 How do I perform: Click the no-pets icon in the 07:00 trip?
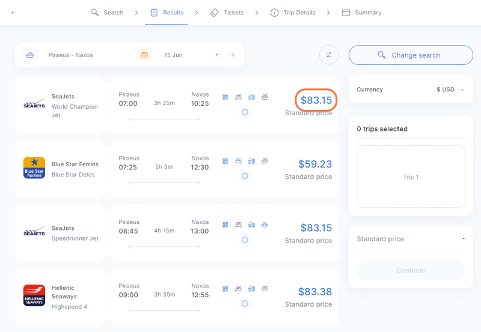(265, 97)
